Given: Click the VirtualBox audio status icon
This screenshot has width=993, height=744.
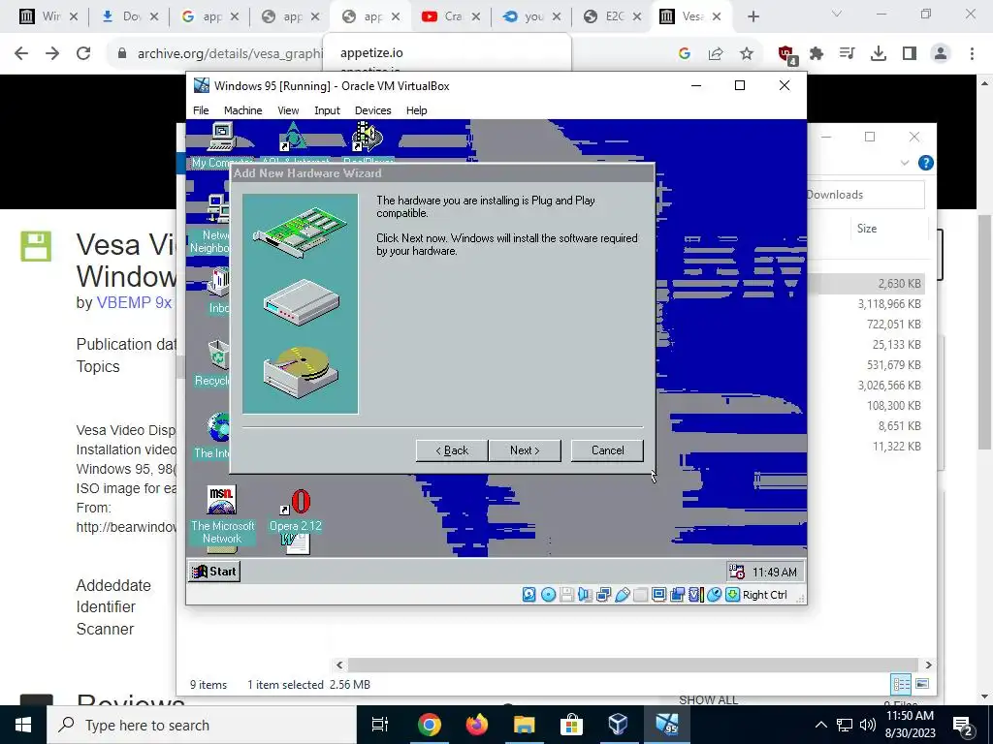Looking at the screenshot, I should (585, 595).
